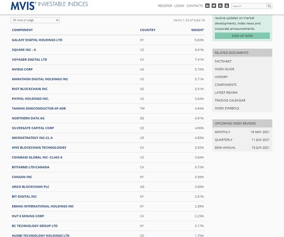Select MARATHON DIGITAL HOLDINGS INC component
The width and height of the screenshot is (284, 237).
pyautogui.click(x=40, y=79)
